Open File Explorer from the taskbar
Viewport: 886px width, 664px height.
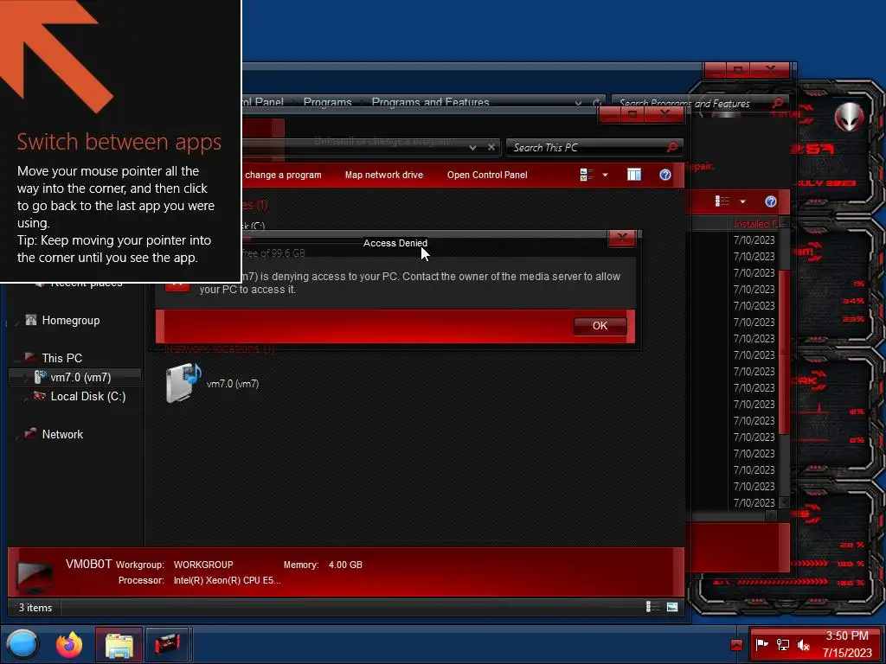[x=119, y=644]
